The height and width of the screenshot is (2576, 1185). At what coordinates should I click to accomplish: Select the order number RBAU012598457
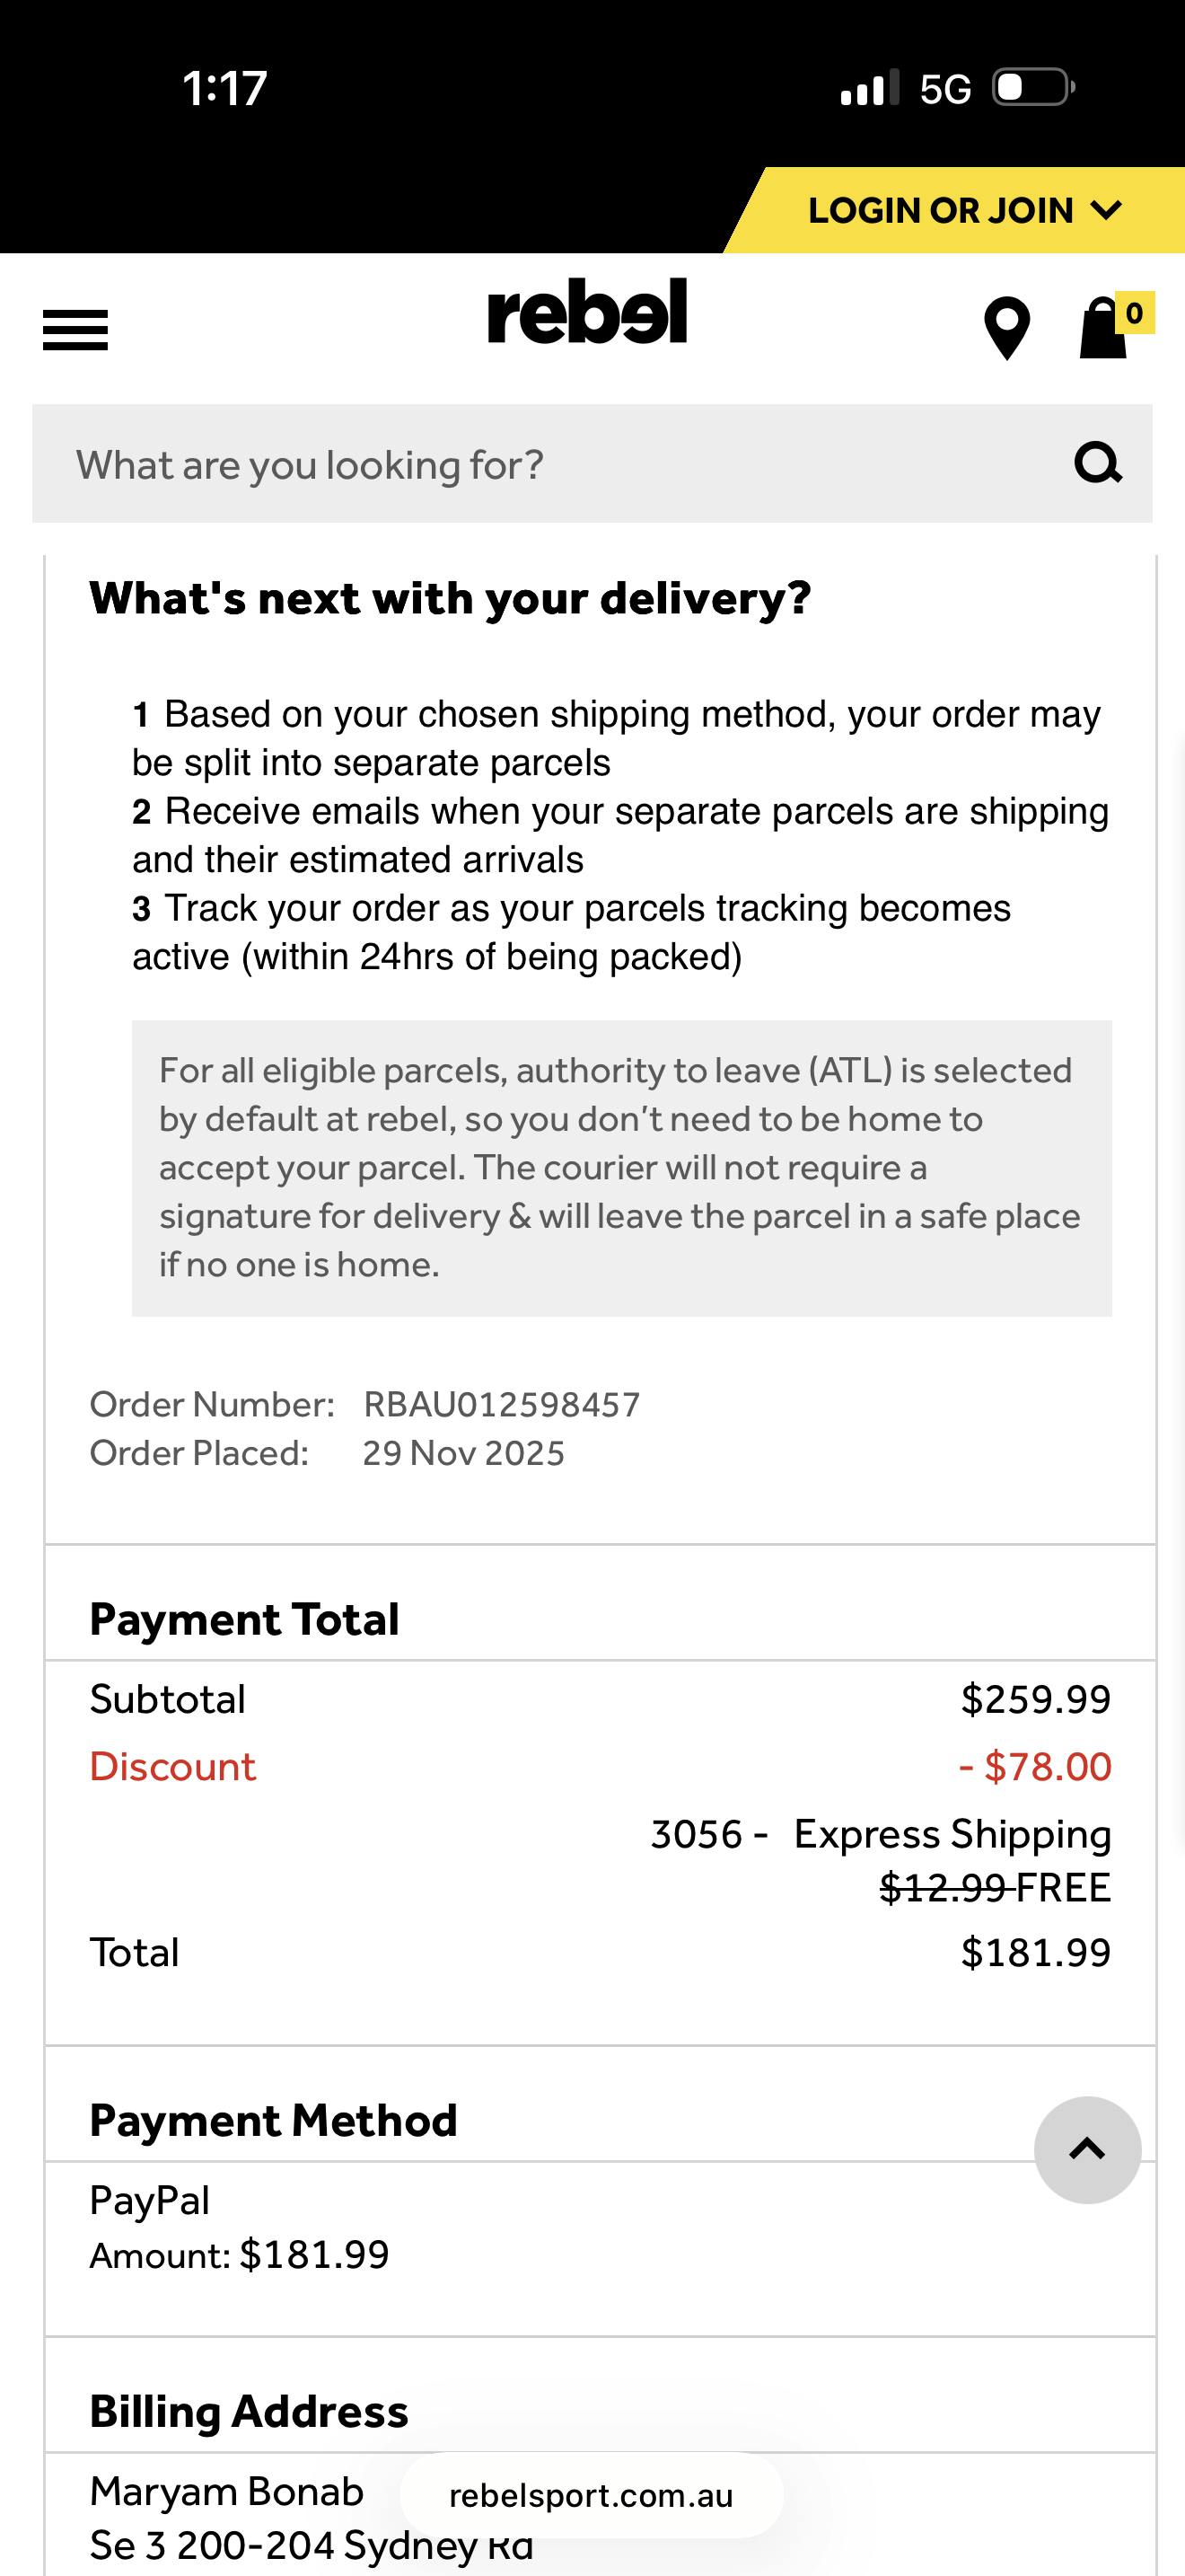pyautogui.click(x=502, y=1405)
